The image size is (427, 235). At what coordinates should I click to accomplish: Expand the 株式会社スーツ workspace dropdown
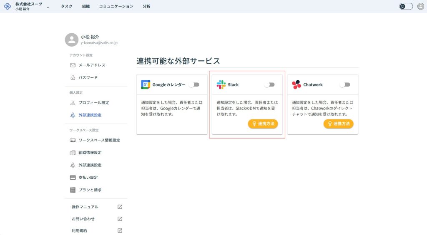coord(48,7)
